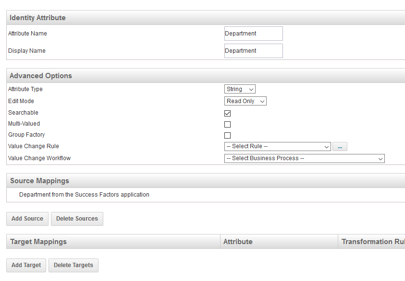Enable the Multi-Valued checkbox
The width and height of the screenshot is (405, 281).
tap(228, 124)
